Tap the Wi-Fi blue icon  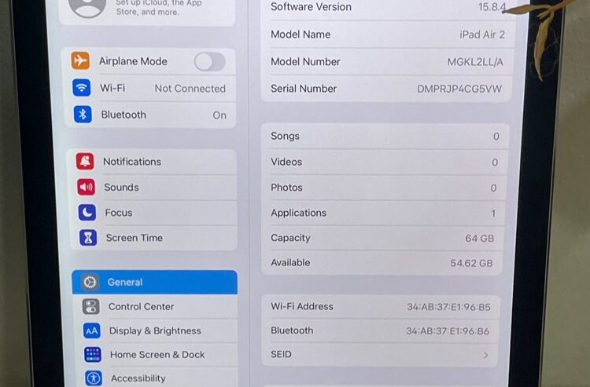[81, 88]
